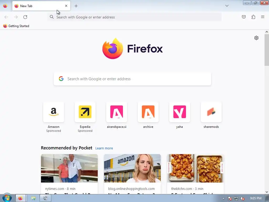The height and width of the screenshot is (202, 269).
Task: Save page to Pocket
Action: click(x=244, y=17)
